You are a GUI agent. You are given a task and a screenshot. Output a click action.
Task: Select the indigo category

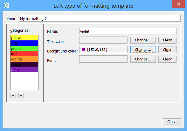pos(24,64)
